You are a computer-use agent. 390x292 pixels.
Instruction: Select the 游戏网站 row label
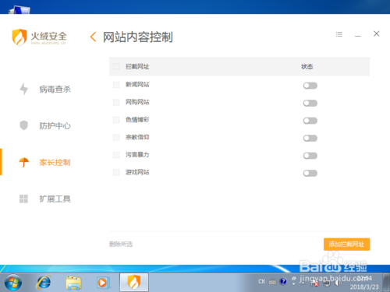pos(137,172)
